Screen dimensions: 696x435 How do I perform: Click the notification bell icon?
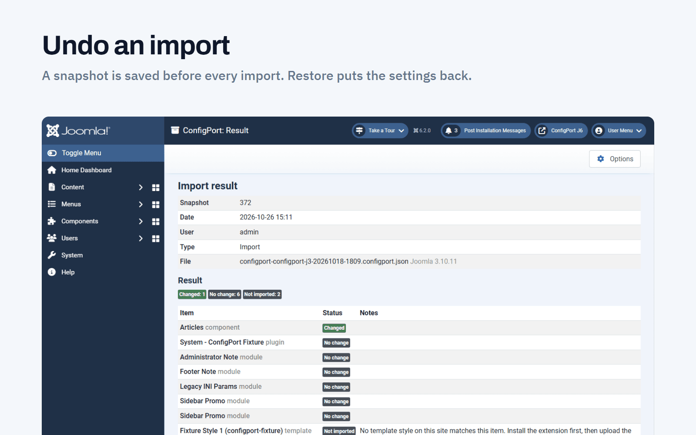click(x=448, y=130)
